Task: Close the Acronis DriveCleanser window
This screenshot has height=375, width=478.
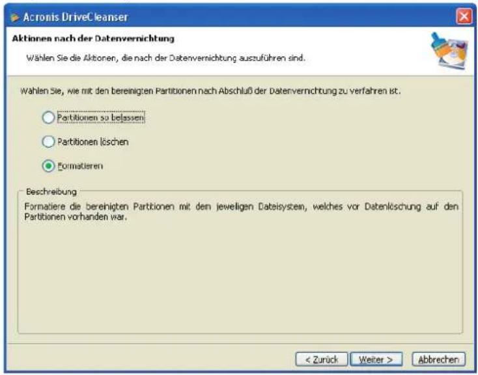Action: [x=464, y=16]
